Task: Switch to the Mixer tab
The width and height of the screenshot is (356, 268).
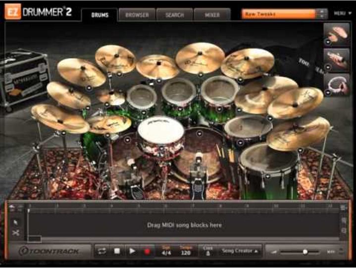Action: (212, 15)
